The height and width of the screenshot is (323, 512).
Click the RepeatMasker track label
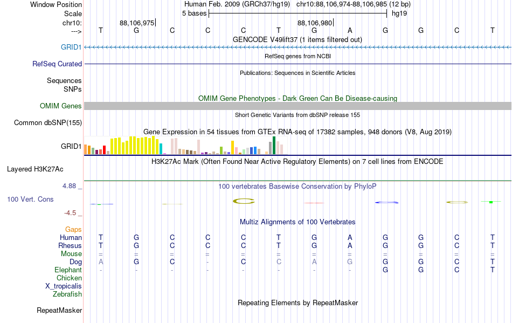coord(59,310)
